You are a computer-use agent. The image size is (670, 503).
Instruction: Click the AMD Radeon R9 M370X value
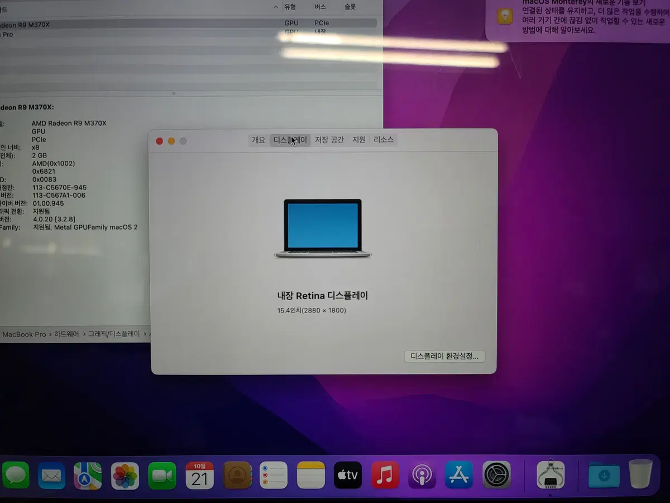[x=69, y=123]
